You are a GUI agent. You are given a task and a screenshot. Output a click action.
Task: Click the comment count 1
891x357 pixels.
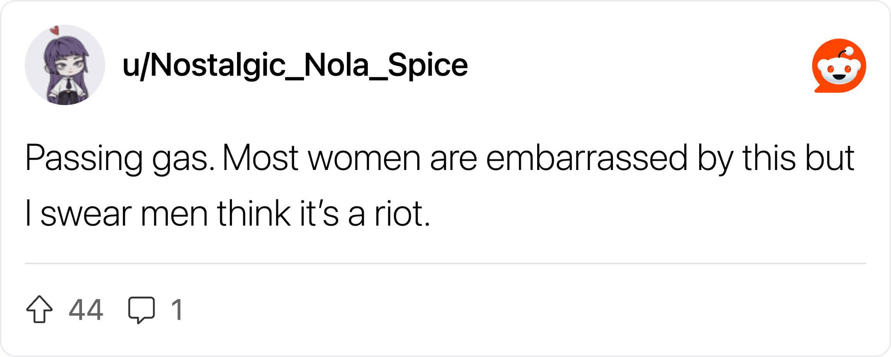[177, 309]
